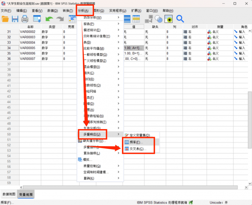Viewport: 252px width, 205px height.
Task: Click the yellow grid toolbar icon
Action: pos(136,19)
